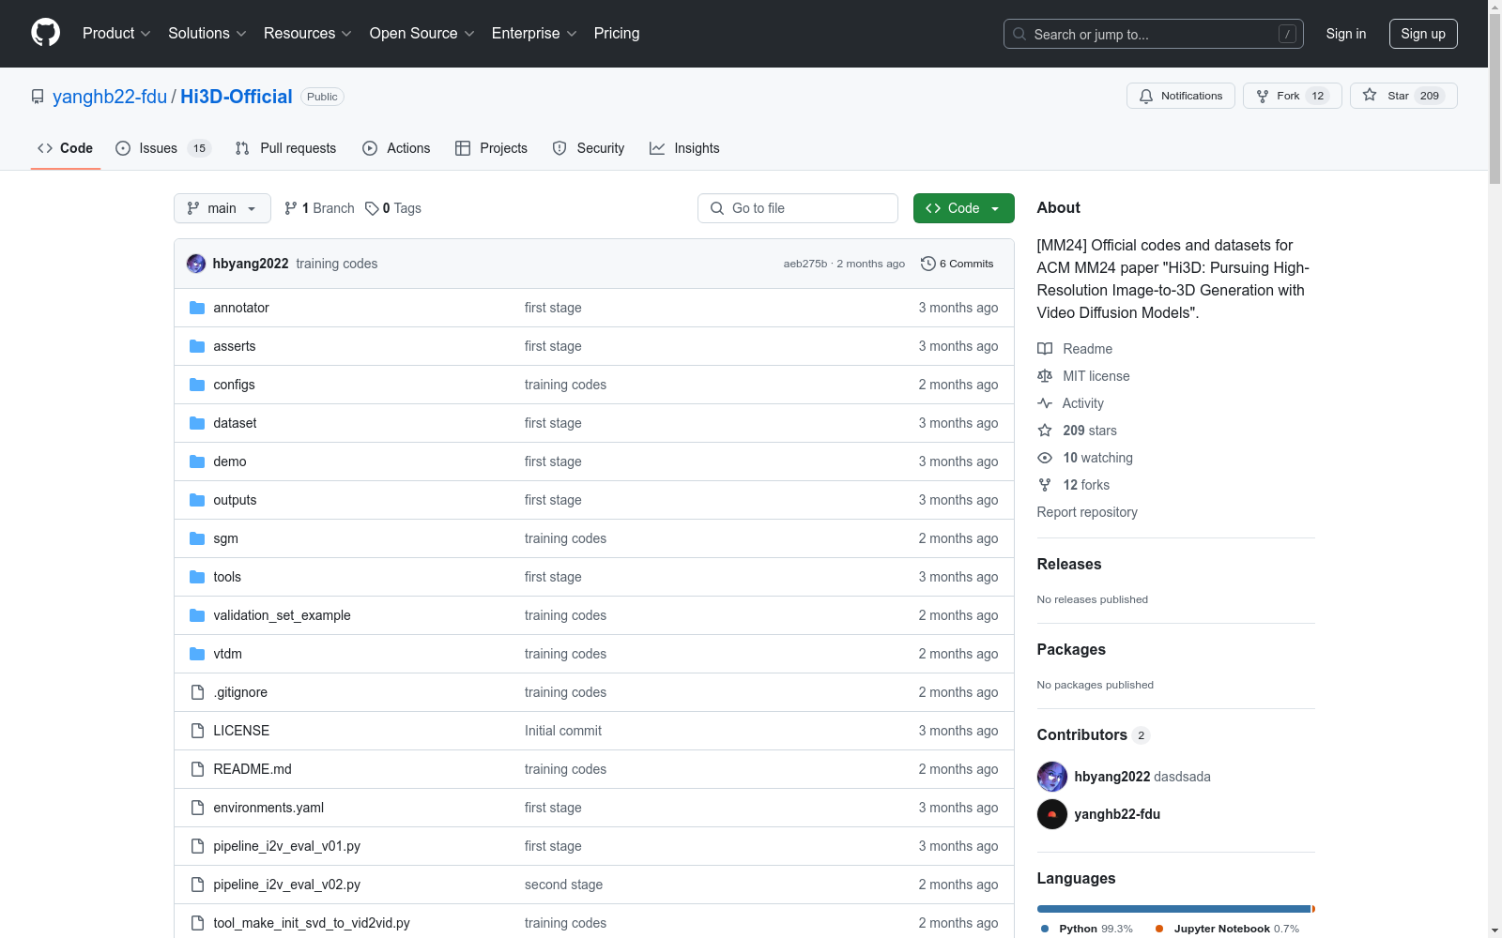Open the Contributors heading link
Image resolution: width=1502 pixels, height=938 pixels.
click(1094, 734)
